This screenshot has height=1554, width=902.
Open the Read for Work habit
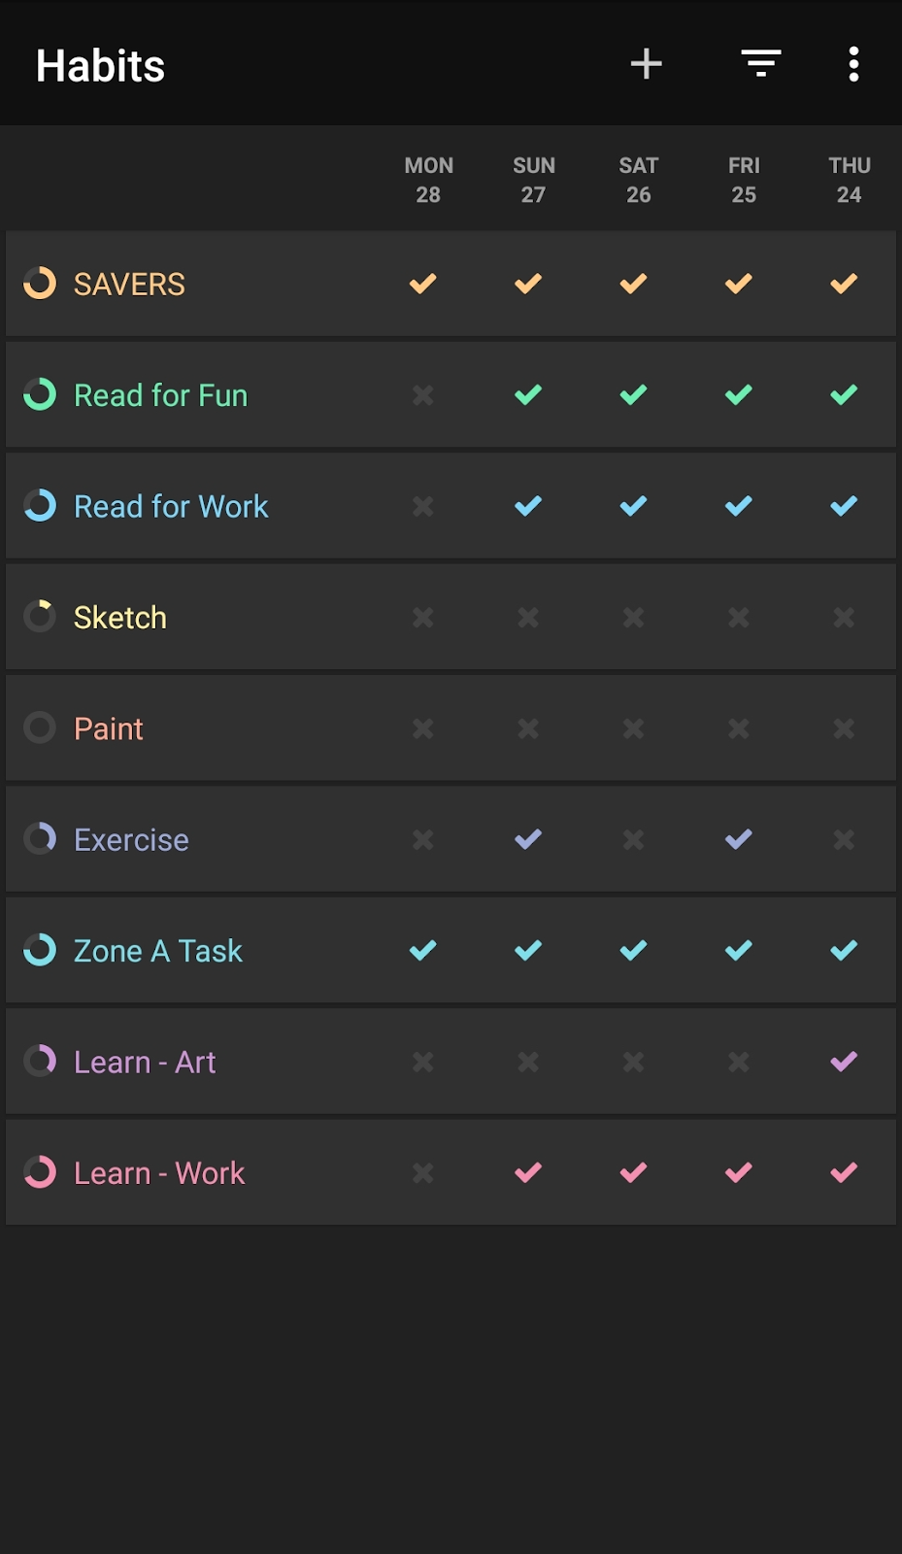[171, 506]
